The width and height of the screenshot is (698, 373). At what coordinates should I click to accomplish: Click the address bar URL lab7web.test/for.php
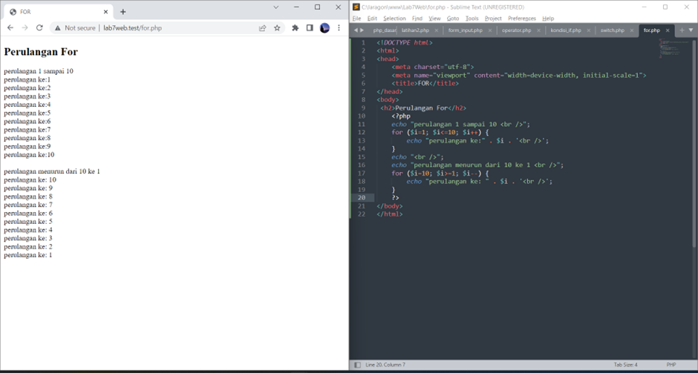coord(133,28)
